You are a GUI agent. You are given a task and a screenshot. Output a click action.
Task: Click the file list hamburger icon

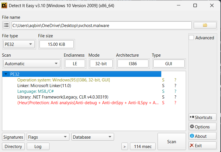tap(6, 25)
